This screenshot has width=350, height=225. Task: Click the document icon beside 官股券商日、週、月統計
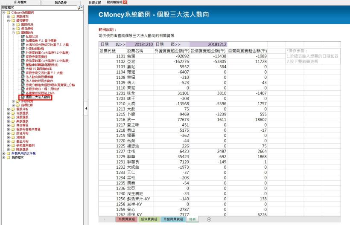(23, 89)
